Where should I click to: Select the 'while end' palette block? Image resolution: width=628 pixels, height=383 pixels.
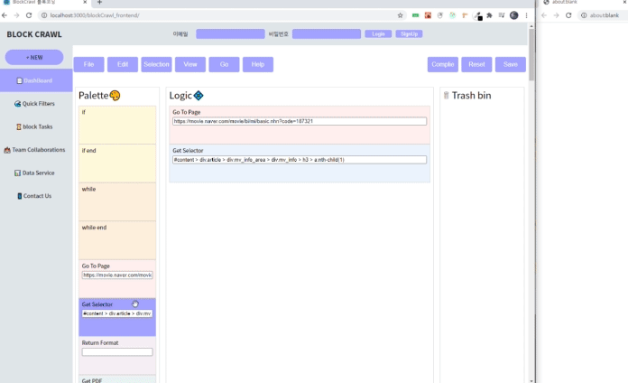coord(117,240)
